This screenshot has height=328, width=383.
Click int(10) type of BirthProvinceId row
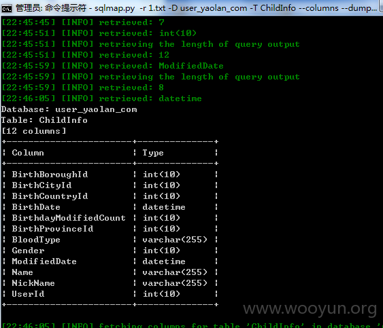coord(161,229)
